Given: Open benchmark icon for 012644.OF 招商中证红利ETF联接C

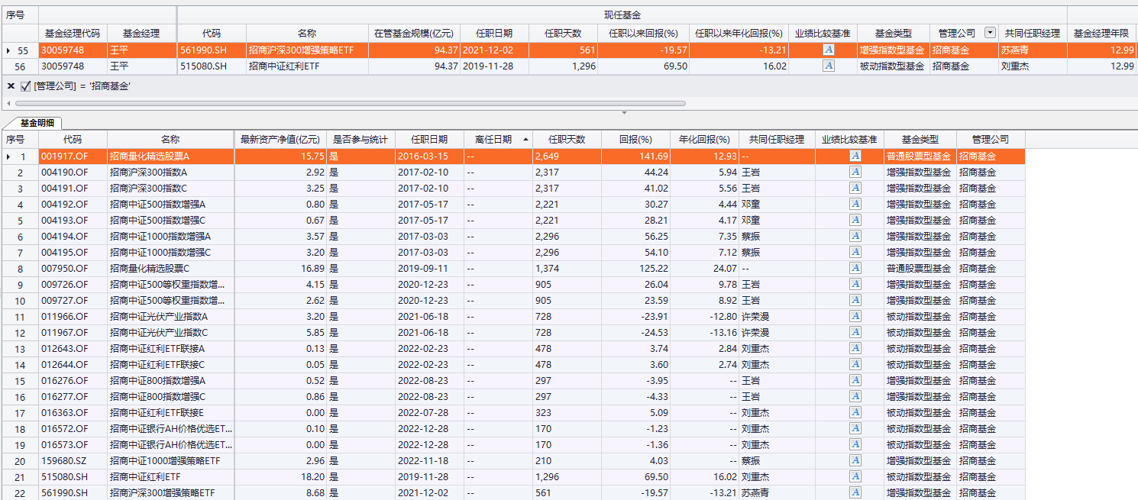Looking at the screenshot, I should point(855,364).
